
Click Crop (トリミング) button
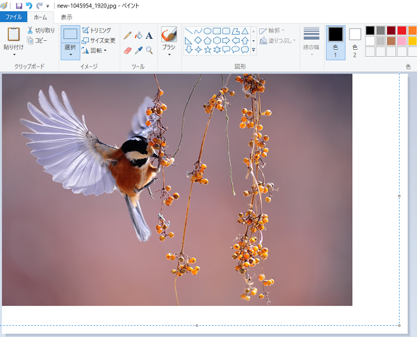(x=97, y=31)
